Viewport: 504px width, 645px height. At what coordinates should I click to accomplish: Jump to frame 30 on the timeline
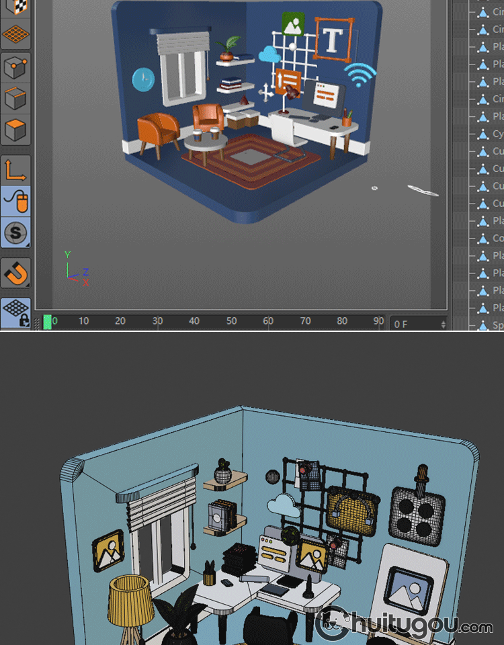(157, 321)
